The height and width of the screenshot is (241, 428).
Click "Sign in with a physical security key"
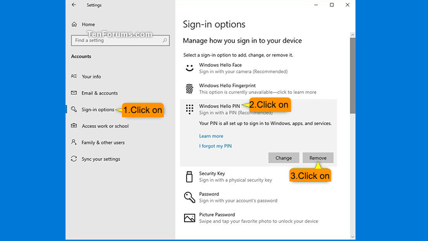click(x=235, y=180)
